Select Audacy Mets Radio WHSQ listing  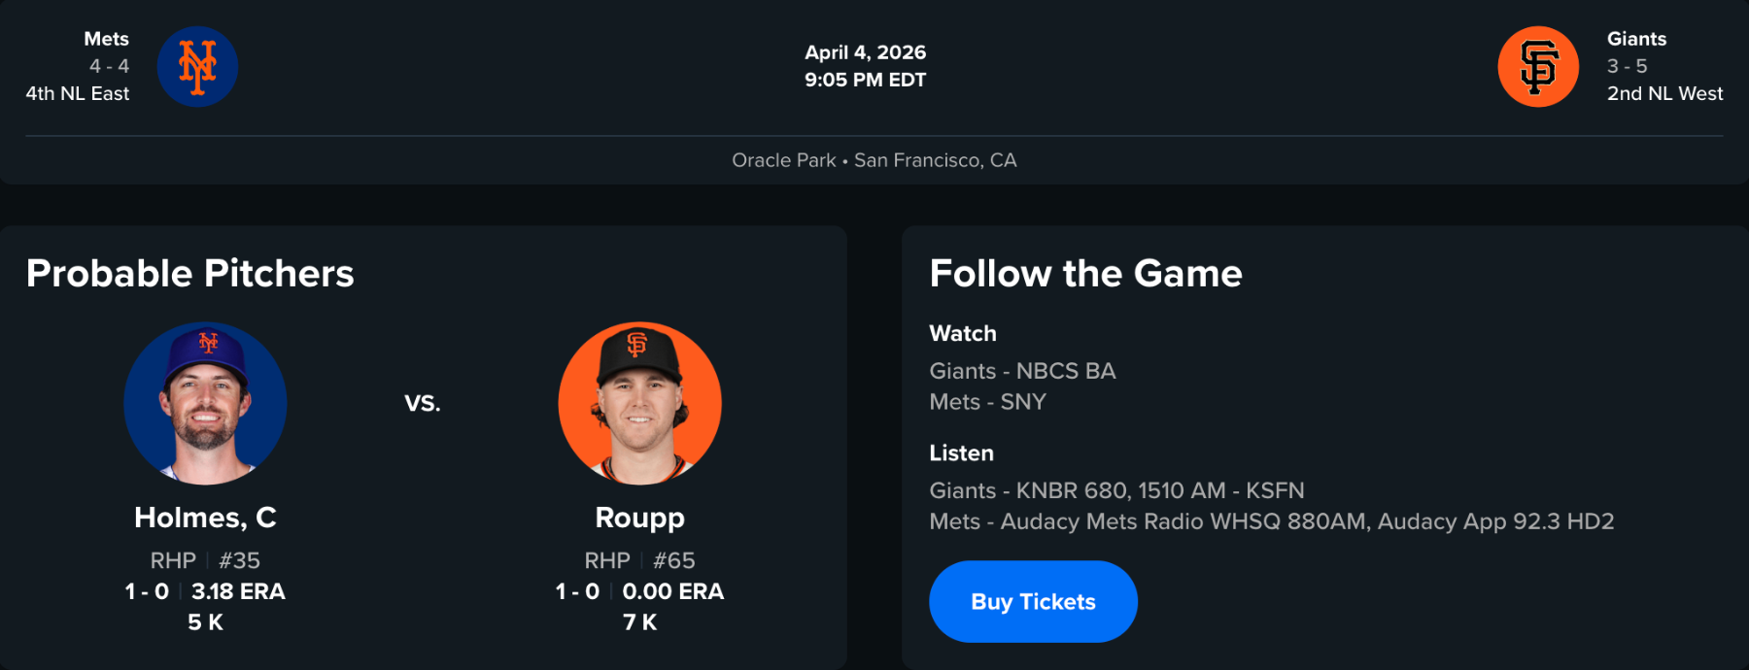1271,521
